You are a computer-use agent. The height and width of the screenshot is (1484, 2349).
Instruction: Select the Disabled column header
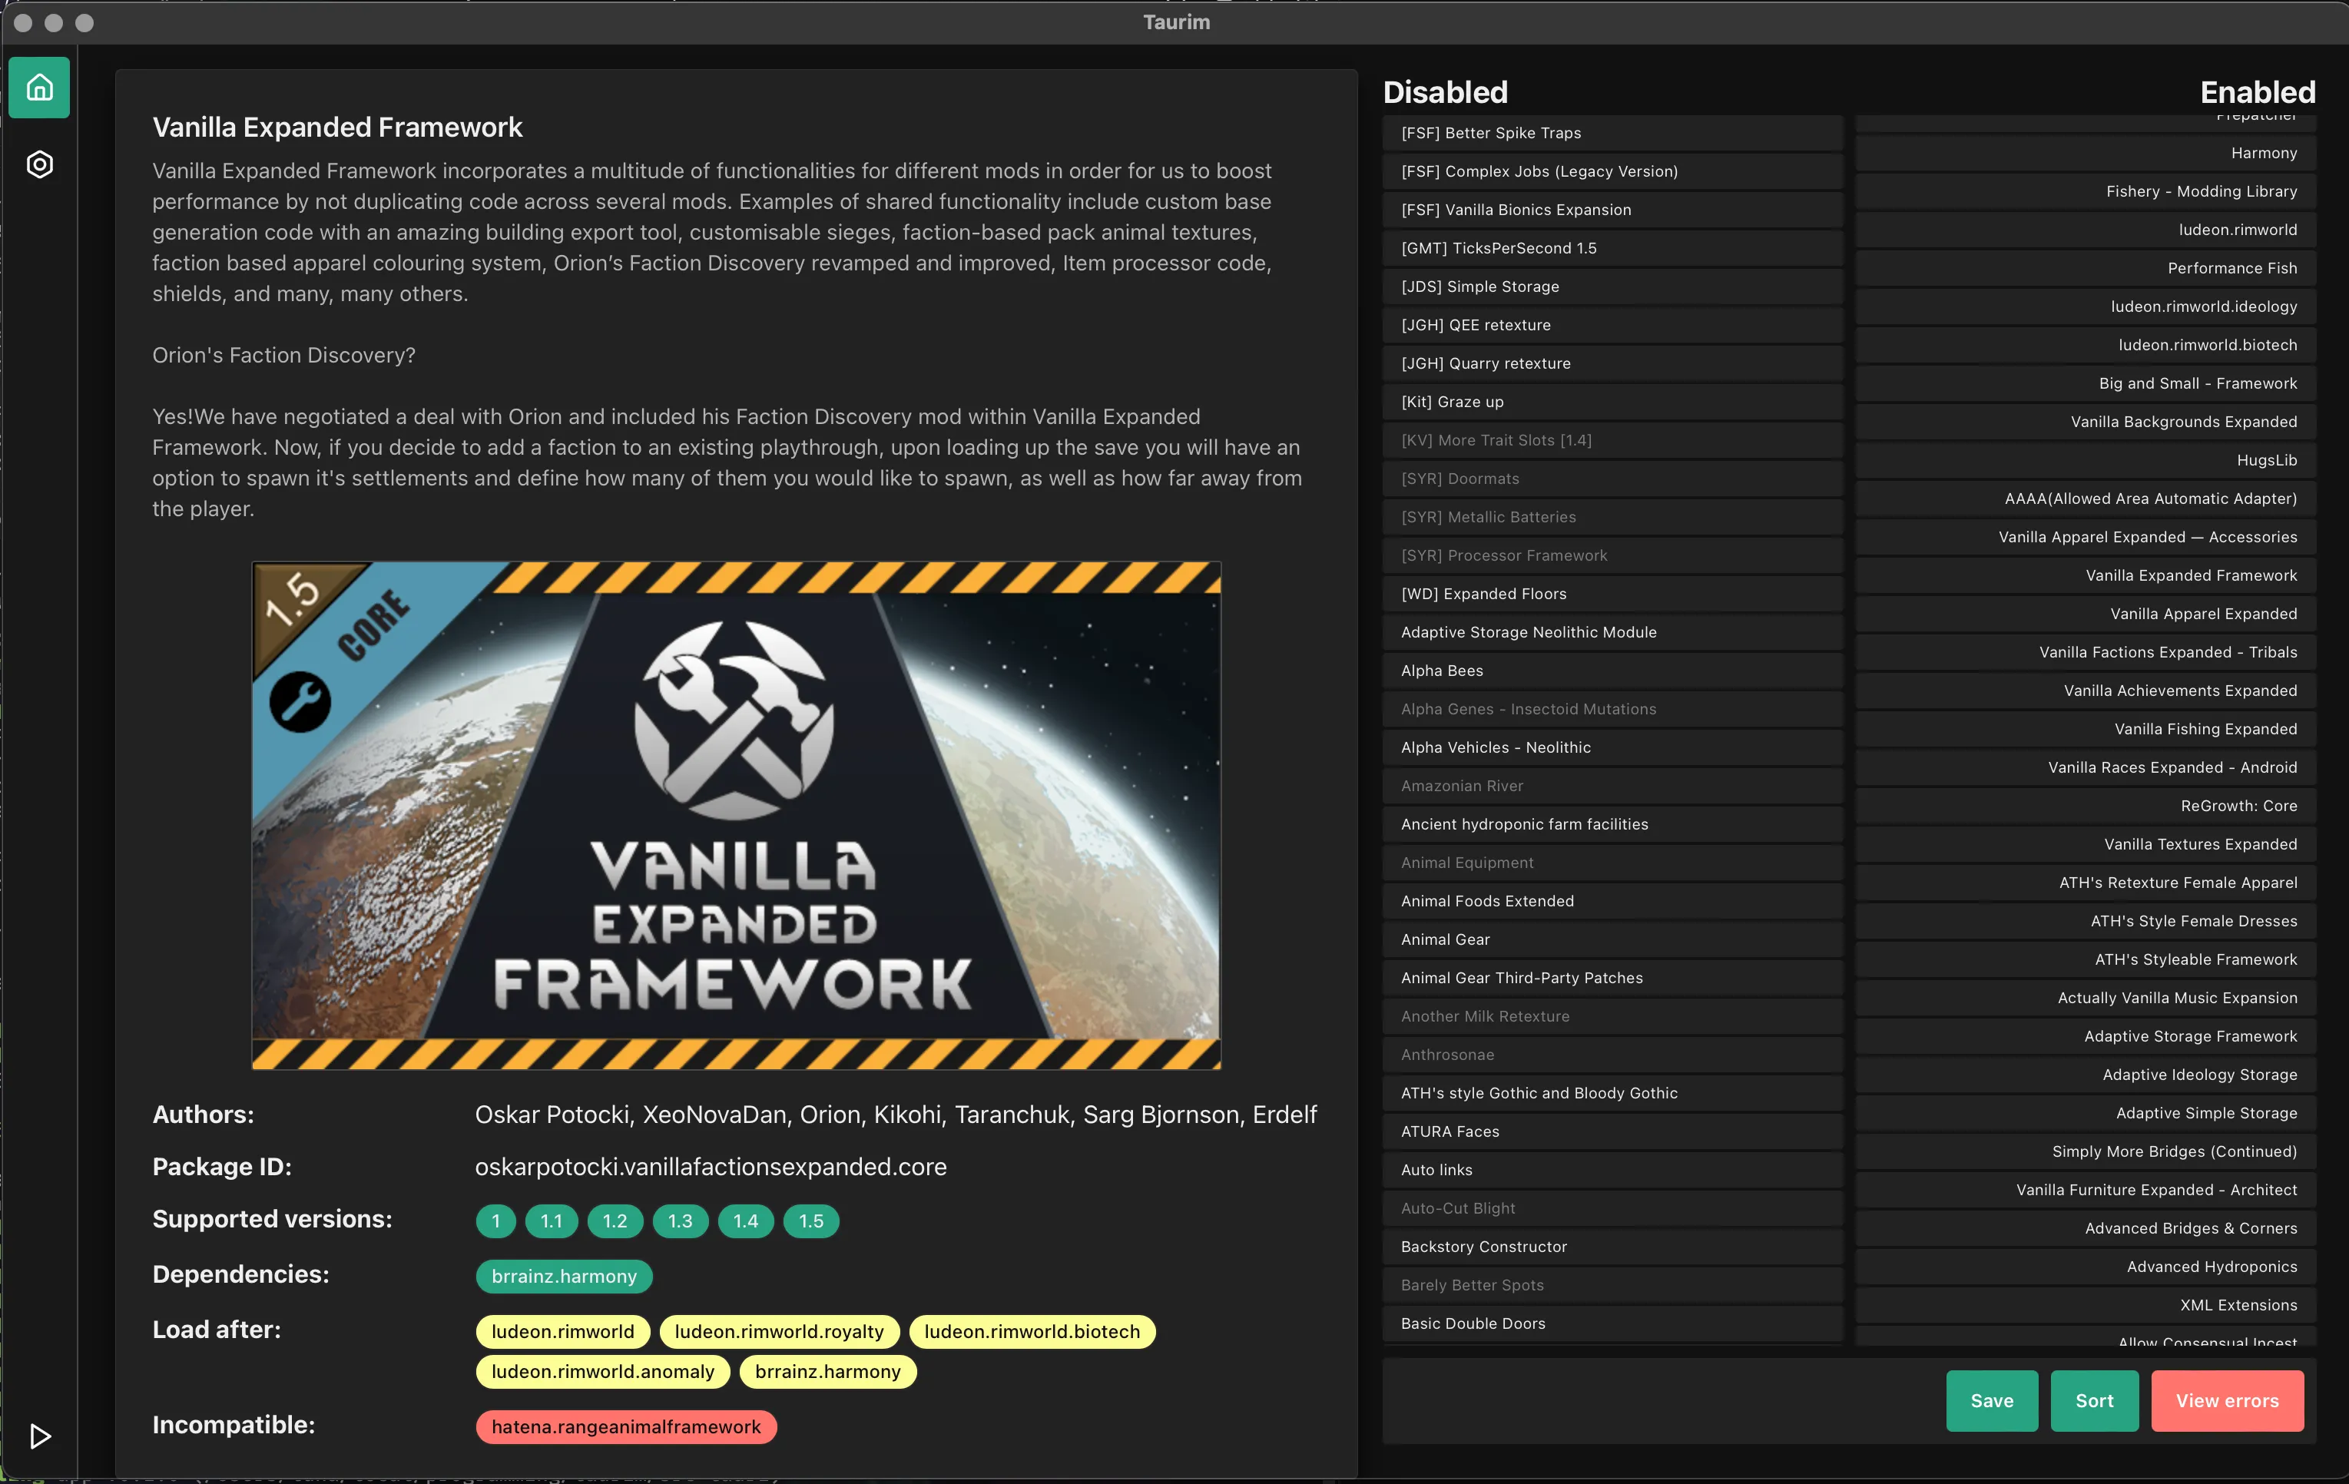[1443, 89]
